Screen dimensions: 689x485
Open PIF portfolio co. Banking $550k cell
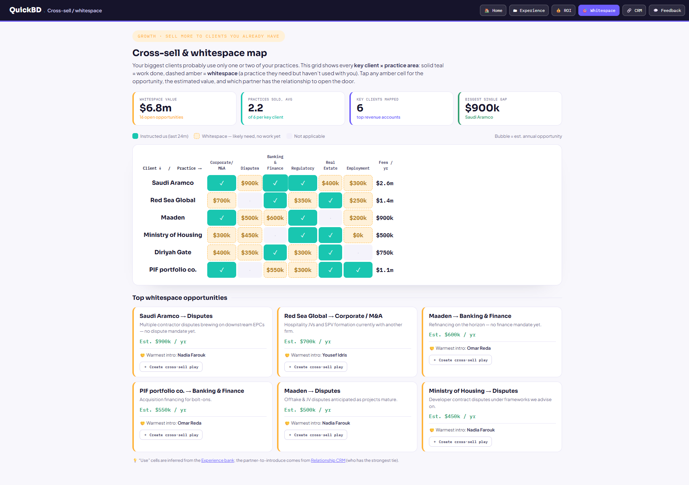(x=275, y=270)
